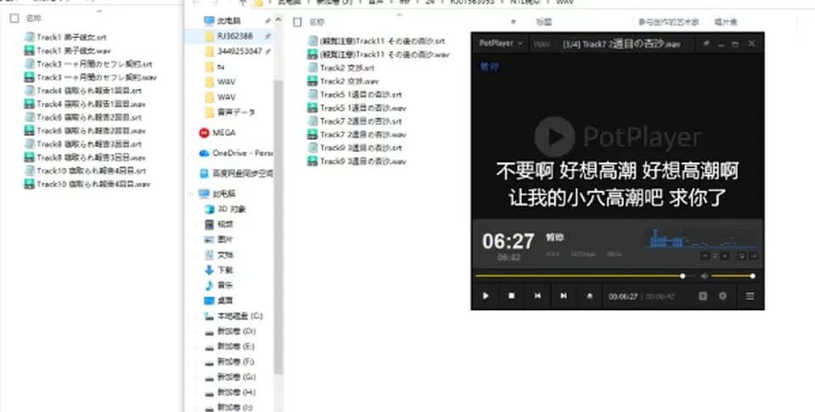Pin PotPlayer window on top
Image resolution: width=815 pixels, height=412 pixels.
(x=705, y=44)
